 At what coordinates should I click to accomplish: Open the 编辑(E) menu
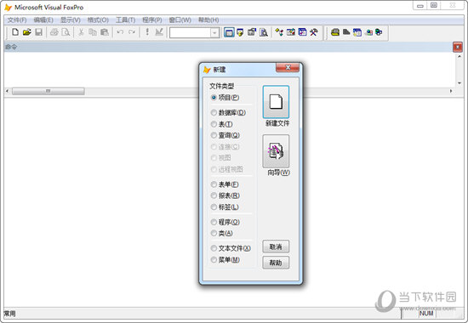tap(43, 20)
